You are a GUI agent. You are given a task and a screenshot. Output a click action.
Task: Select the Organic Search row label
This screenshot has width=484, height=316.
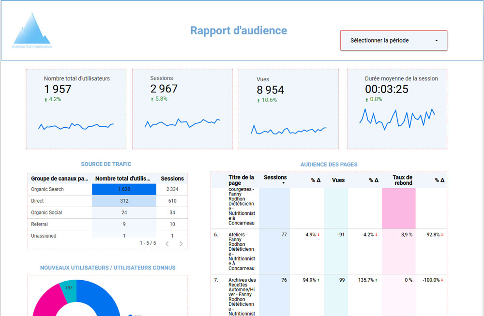[47, 189]
